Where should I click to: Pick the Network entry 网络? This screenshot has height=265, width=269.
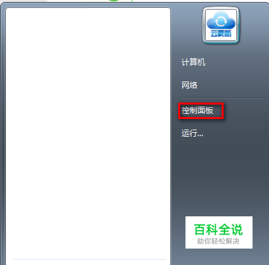[189, 85]
